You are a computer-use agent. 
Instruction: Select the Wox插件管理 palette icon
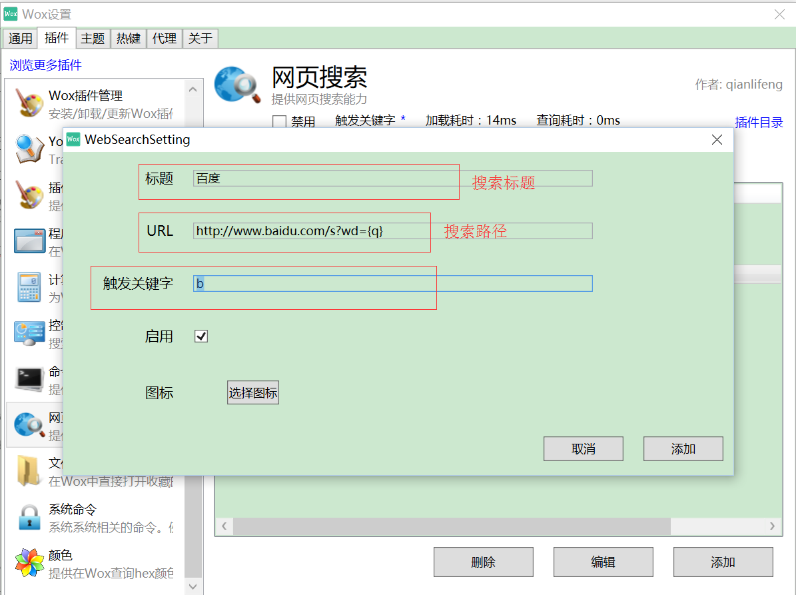click(x=29, y=103)
